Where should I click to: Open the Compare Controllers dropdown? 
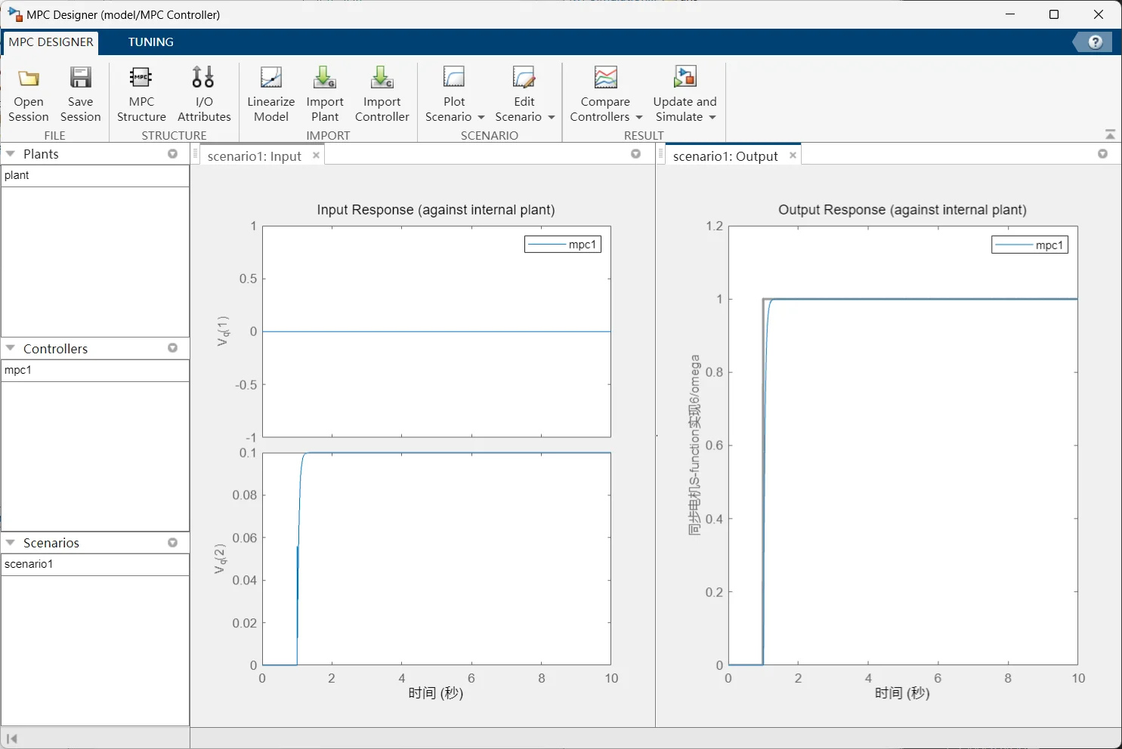pyautogui.click(x=639, y=117)
